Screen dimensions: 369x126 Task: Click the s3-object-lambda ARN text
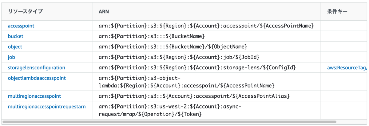186,82
